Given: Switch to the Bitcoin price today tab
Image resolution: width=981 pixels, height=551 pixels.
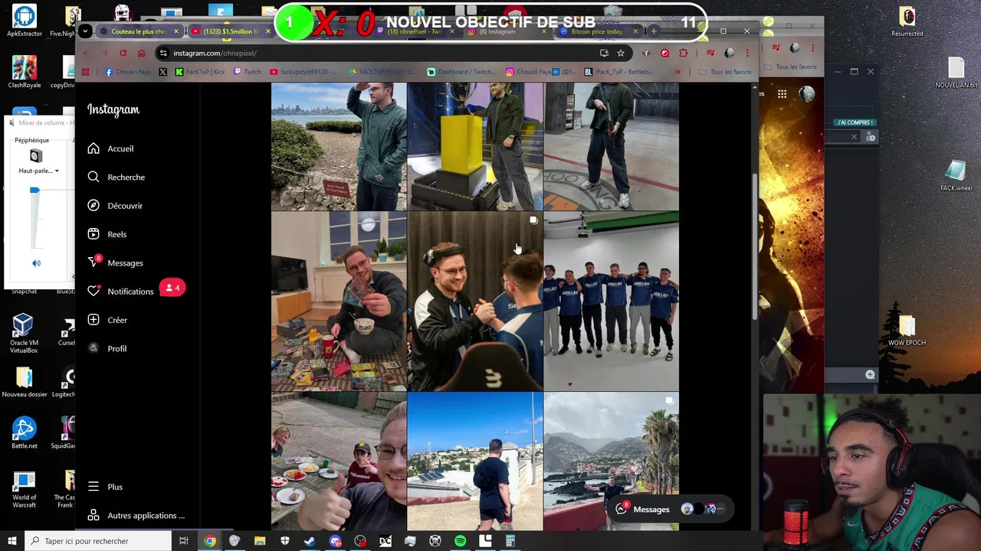Looking at the screenshot, I should tap(598, 31).
